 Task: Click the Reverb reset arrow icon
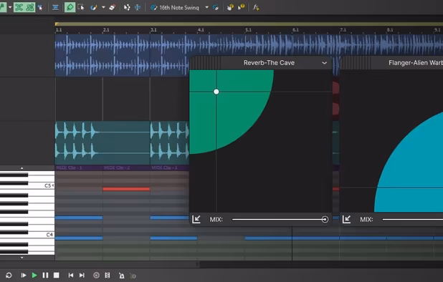196,220
